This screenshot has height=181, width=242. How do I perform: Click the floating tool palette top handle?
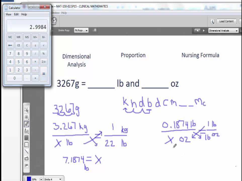(x=26, y=104)
